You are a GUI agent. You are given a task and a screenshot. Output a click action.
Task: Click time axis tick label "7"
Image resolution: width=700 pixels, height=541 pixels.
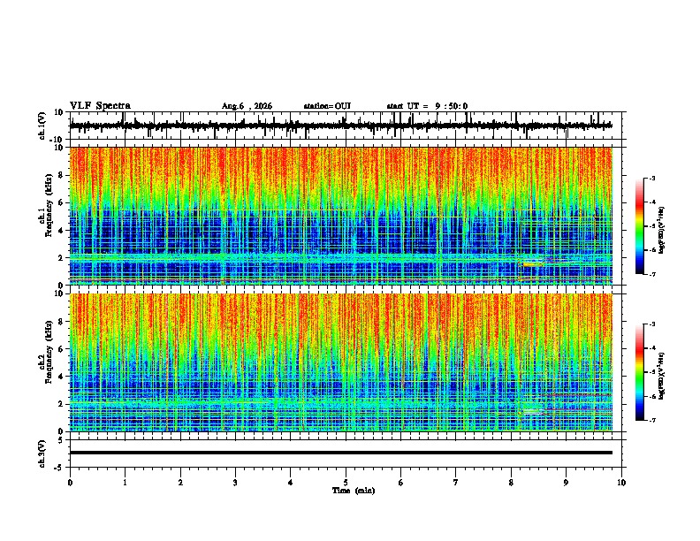coord(456,483)
